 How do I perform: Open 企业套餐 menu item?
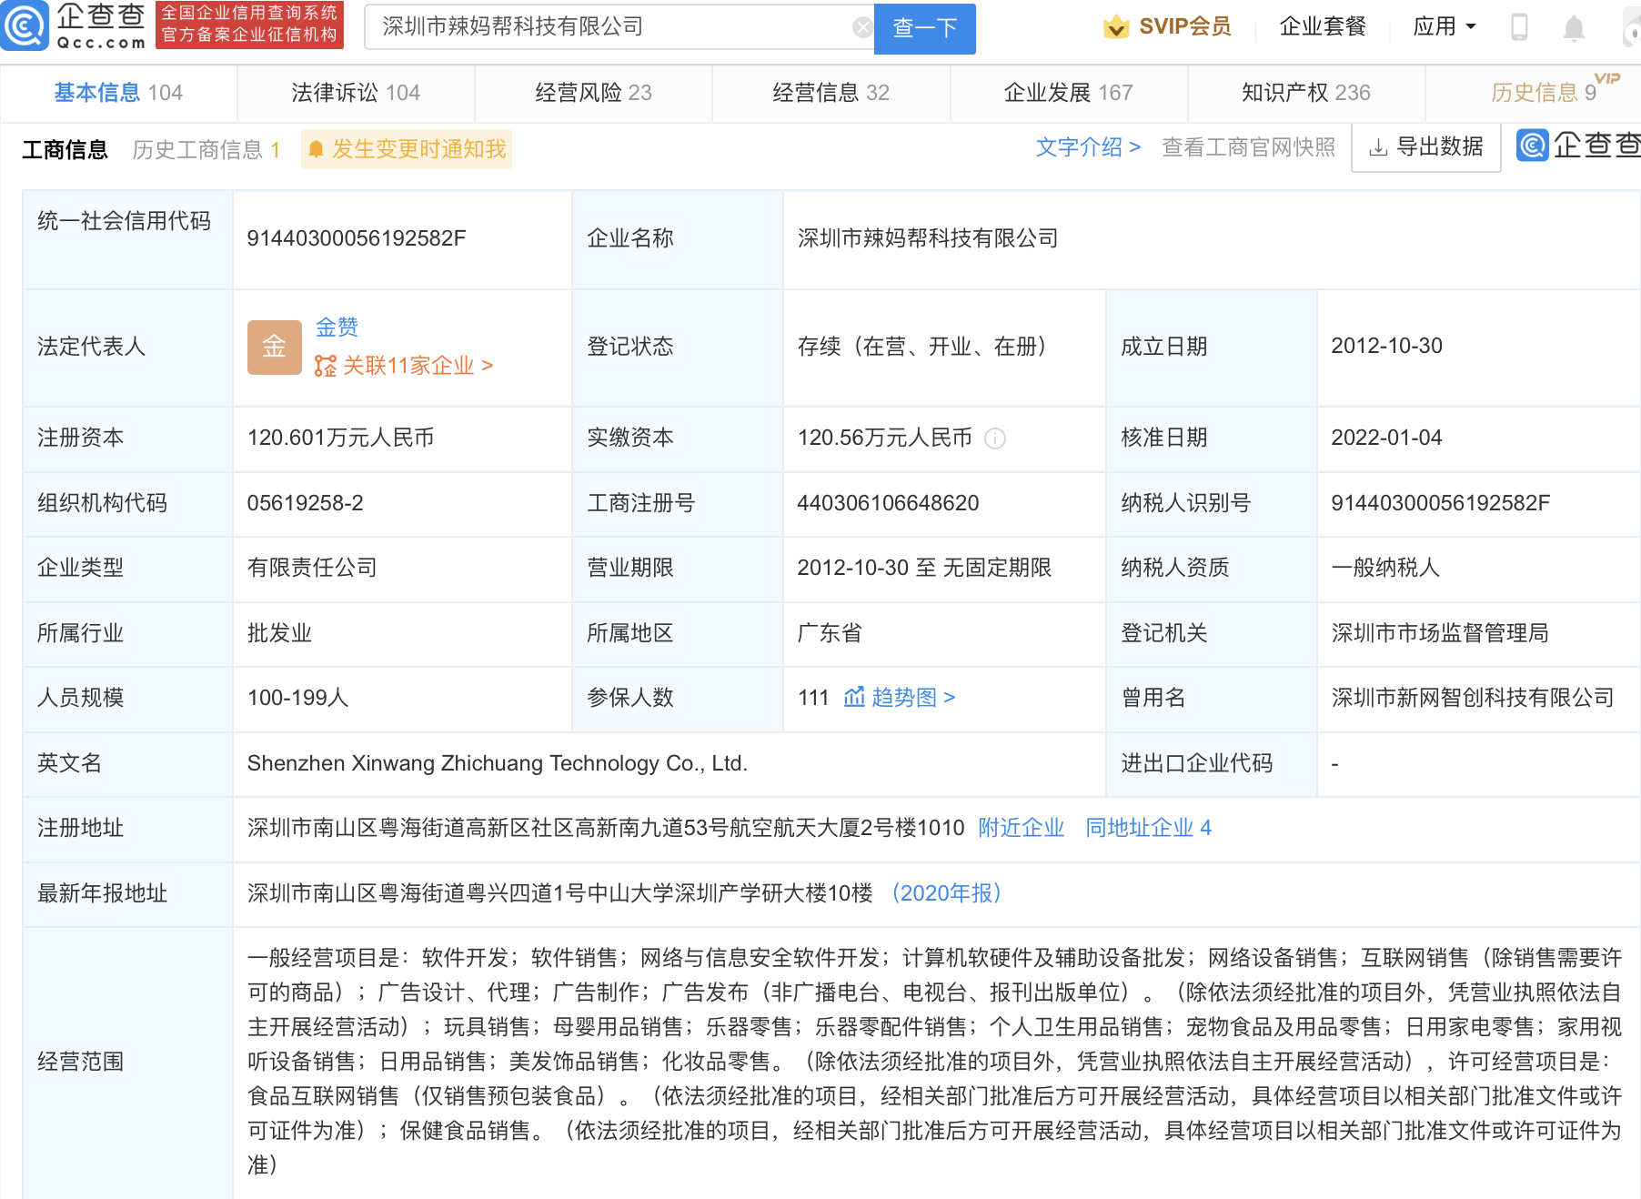(x=1323, y=26)
